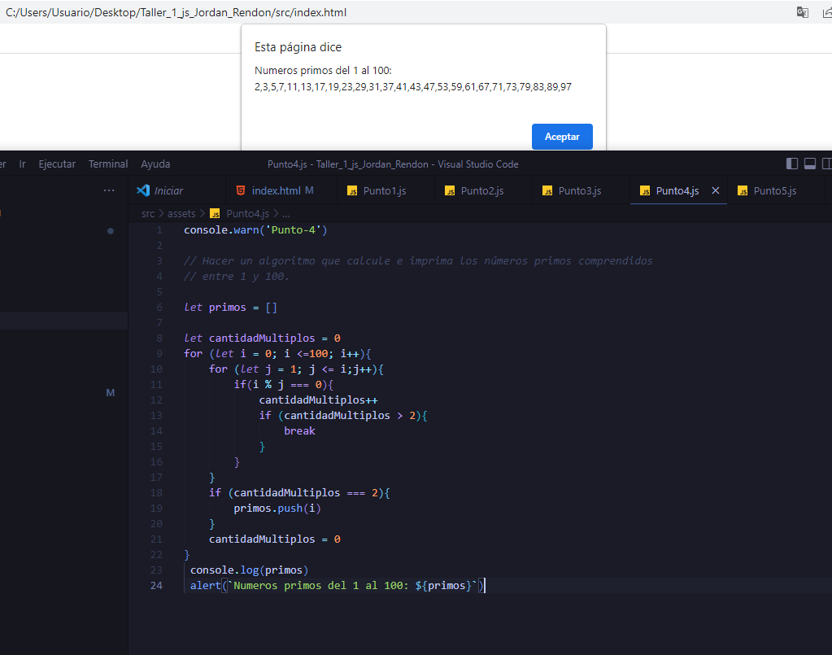This screenshot has width=832, height=655.
Task: Switch to the Punto2.js tab
Action: pyautogui.click(x=481, y=190)
